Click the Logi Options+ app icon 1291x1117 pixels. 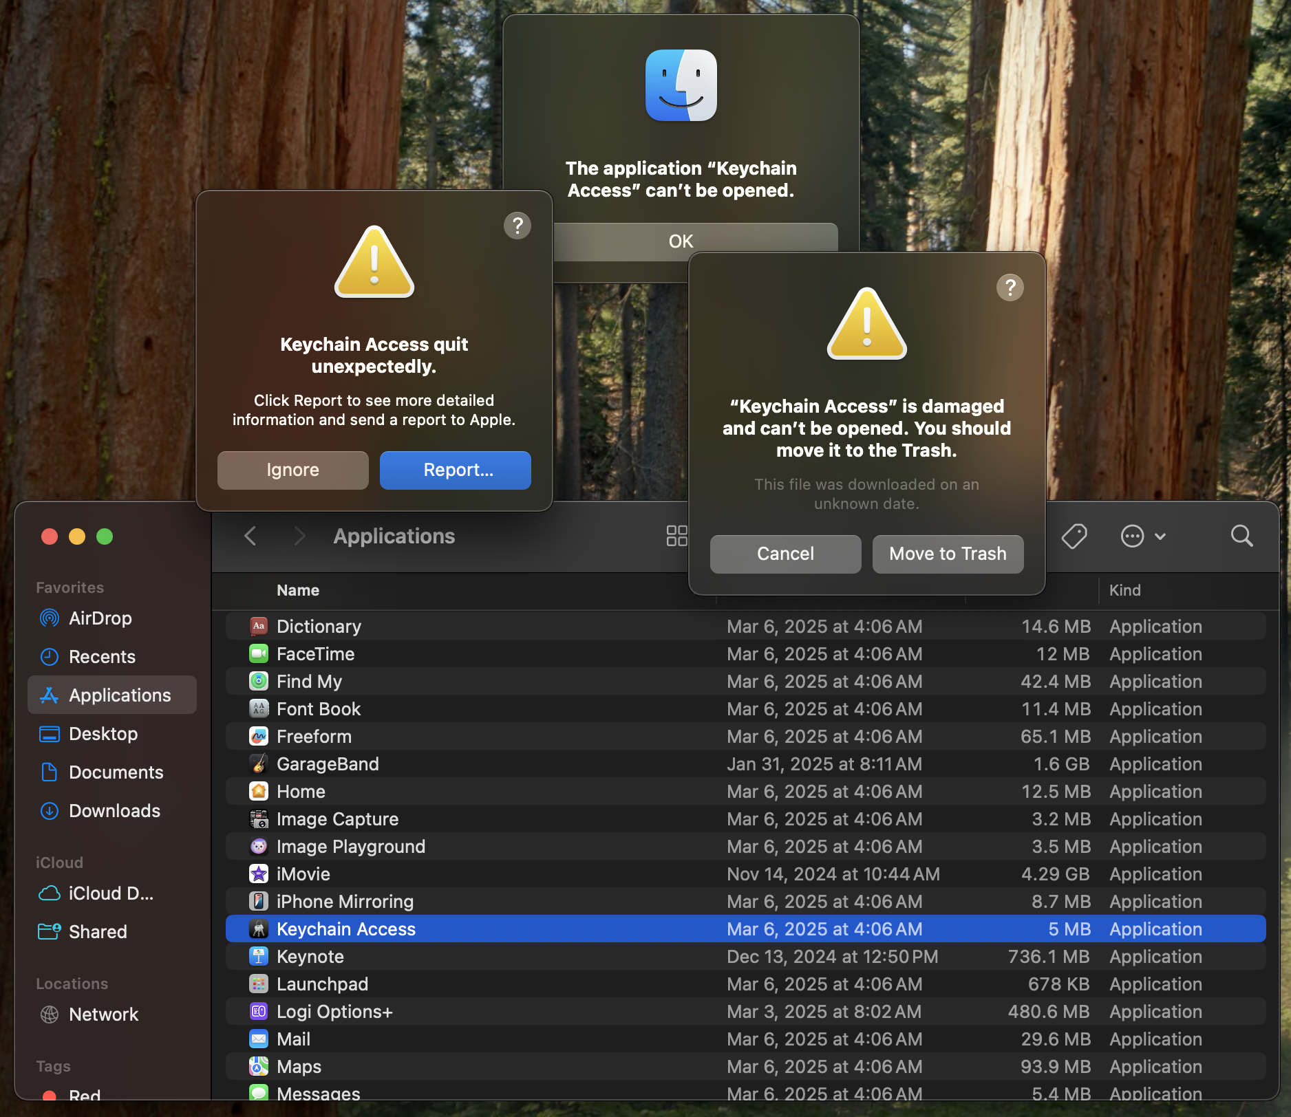point(259,1011)
